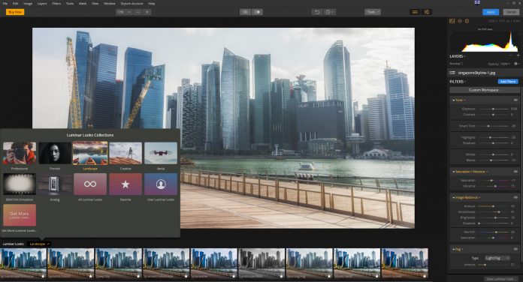This screenshot has width=523, height=282.
Task: Select the grayscale look thumbnail in filmstrip
Action: click(x=261, y=263)
